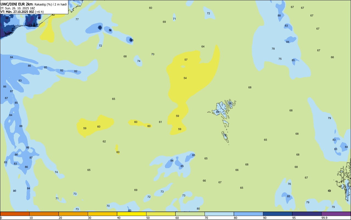Click the dark orange 0–10 legend swatch
This screenshot has height=220, width=351.
click(15, 214)
